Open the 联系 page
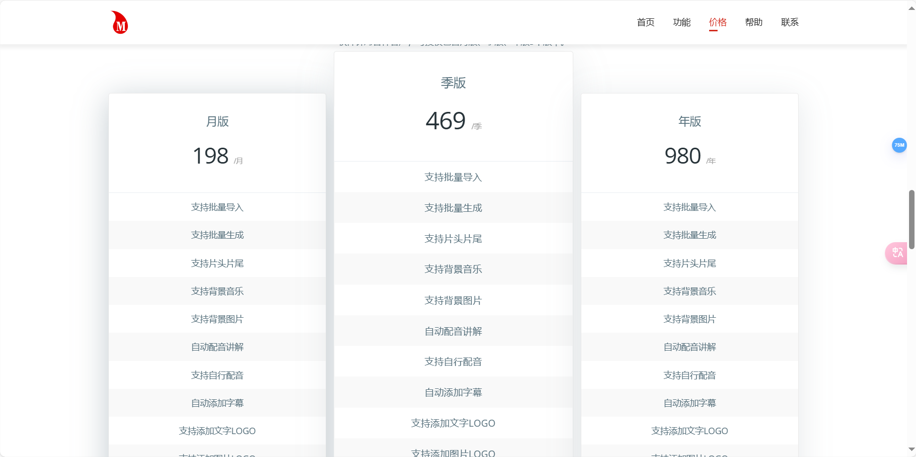This screenshot has width=916, height=457. [789, 22]
